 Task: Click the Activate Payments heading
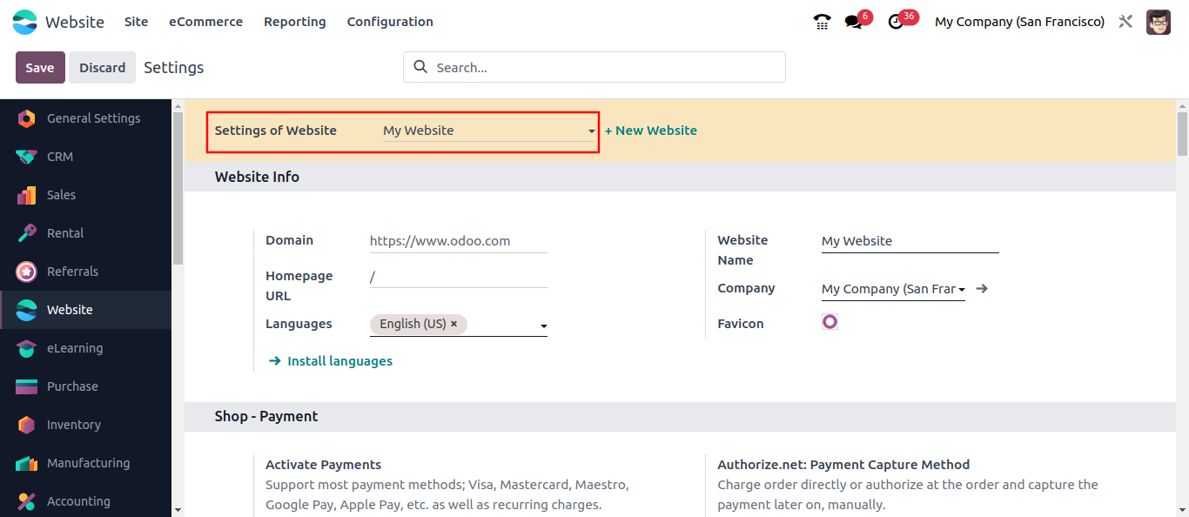coord(324,465)
